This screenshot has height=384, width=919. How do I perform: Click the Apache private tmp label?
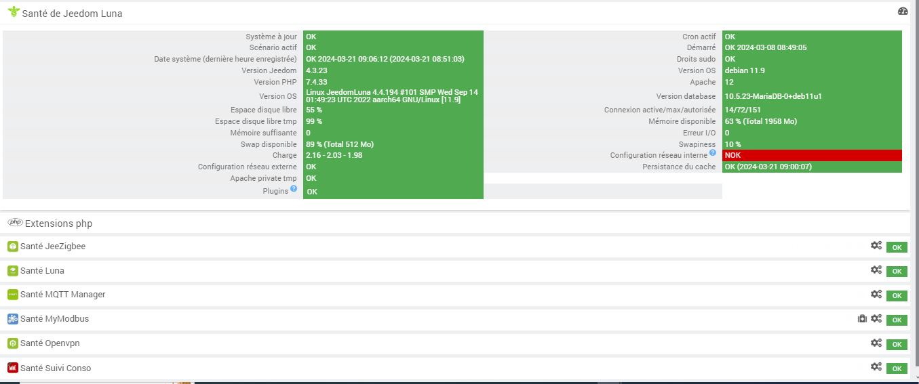click(264, 178)
